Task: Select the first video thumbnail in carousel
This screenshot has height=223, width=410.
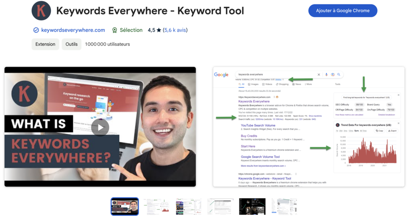Action: coord(125,206)
